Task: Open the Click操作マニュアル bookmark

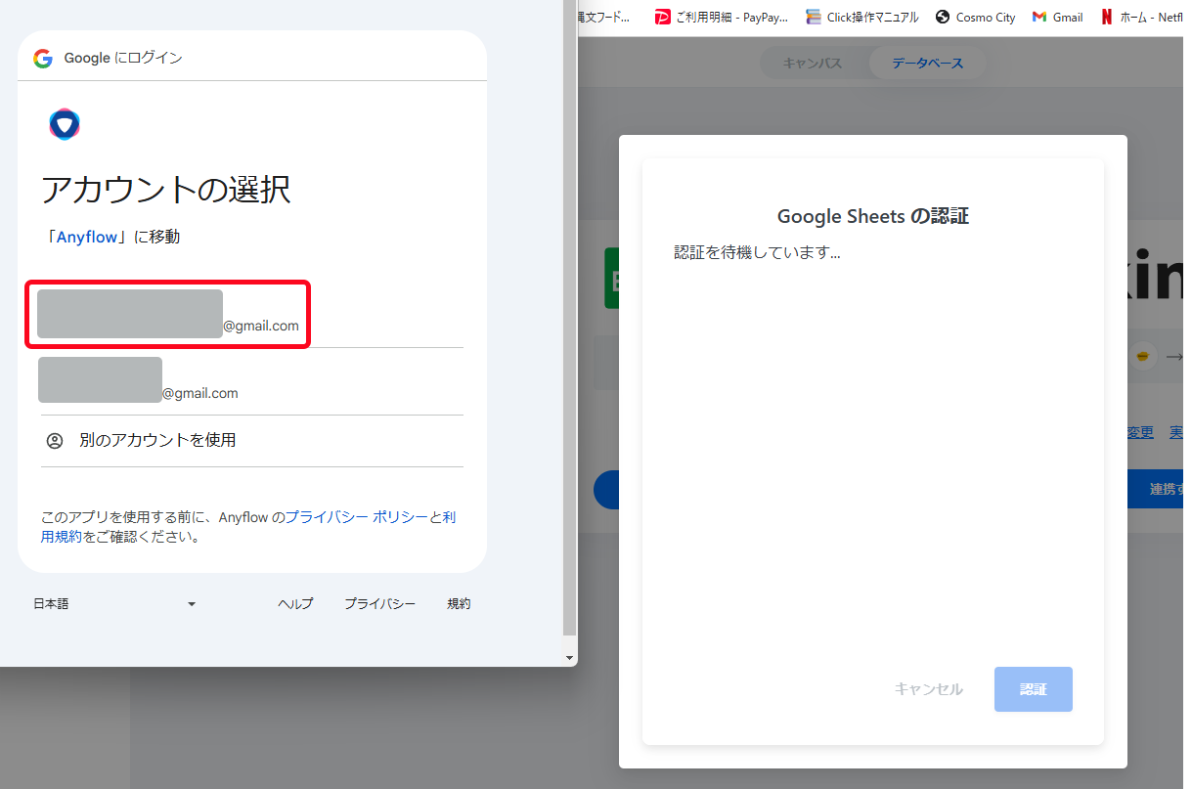Action: pos(862,17)
